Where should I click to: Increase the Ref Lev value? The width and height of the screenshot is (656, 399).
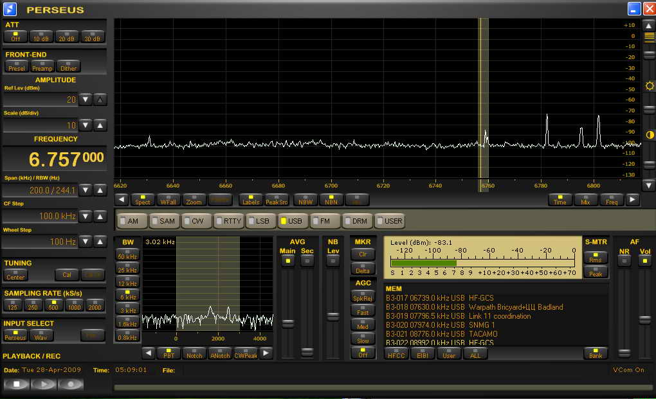(x=100, y=100)
